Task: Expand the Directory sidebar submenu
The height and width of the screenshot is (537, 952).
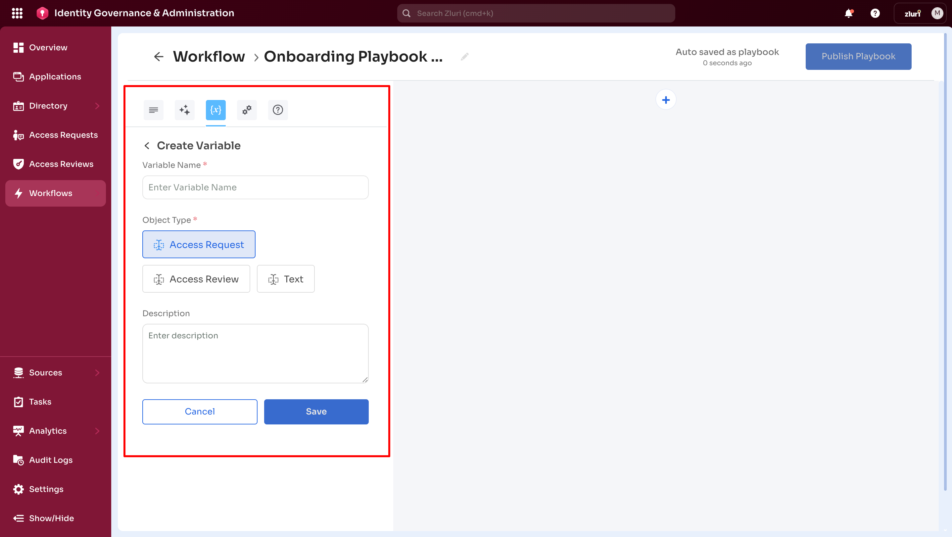Action: (x=97, y=106)
